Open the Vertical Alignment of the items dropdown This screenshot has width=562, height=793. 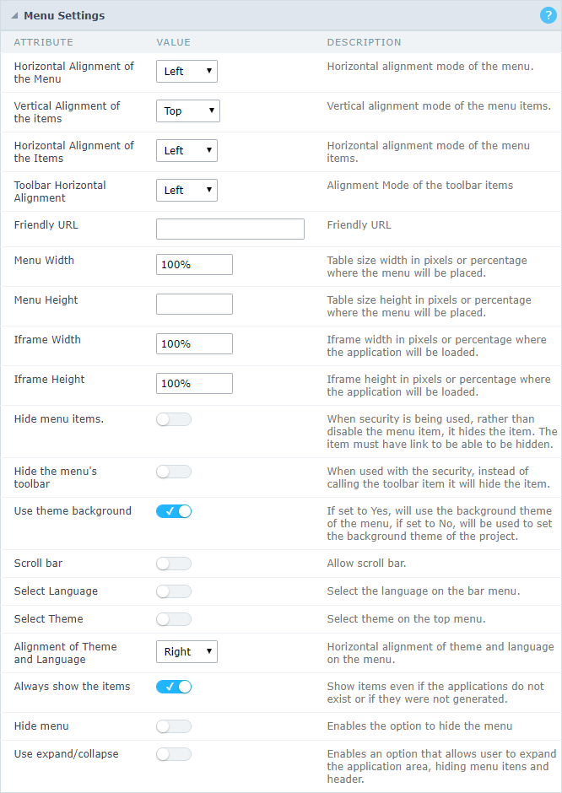point(187,111)
